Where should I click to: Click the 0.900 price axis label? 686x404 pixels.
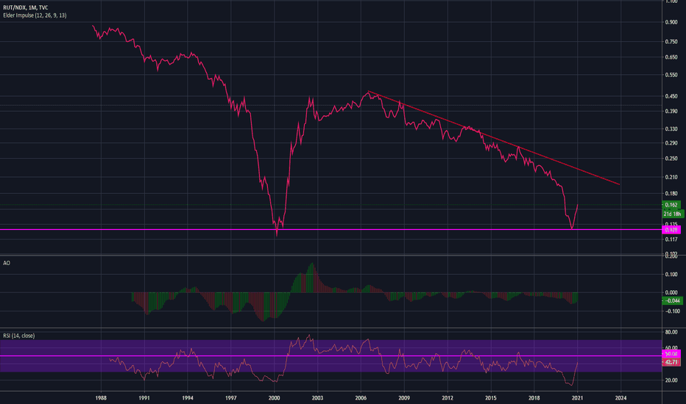tap(671, 22)
